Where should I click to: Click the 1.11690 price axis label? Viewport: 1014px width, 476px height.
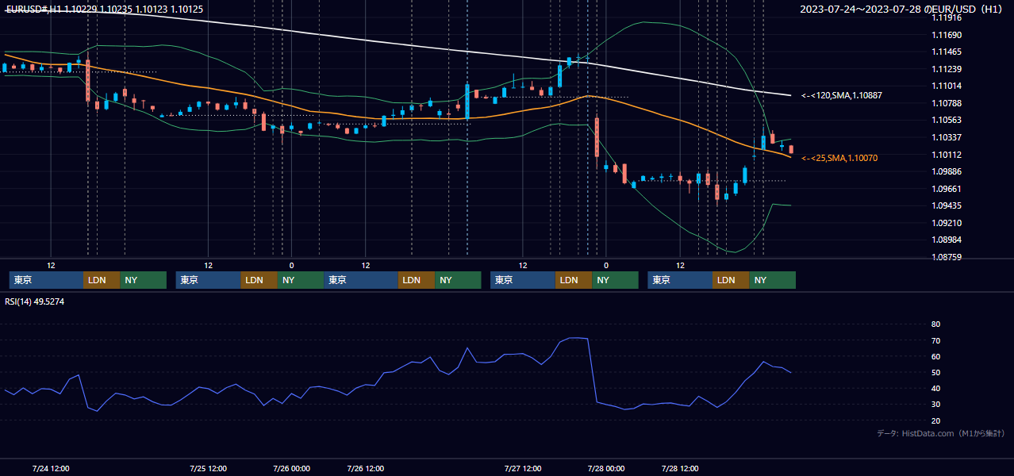pyautogui.click(x=946, y=35)
